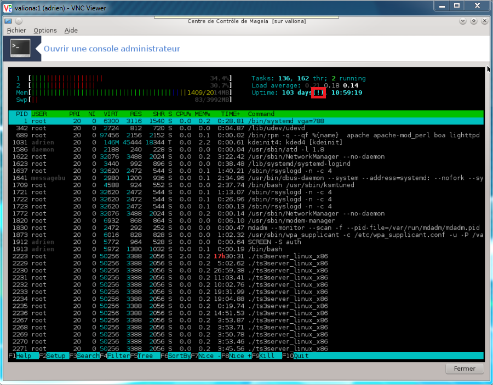Select ts3server row with PID 2271
This screenshot has width=493, height=385.
pos(246,348)
